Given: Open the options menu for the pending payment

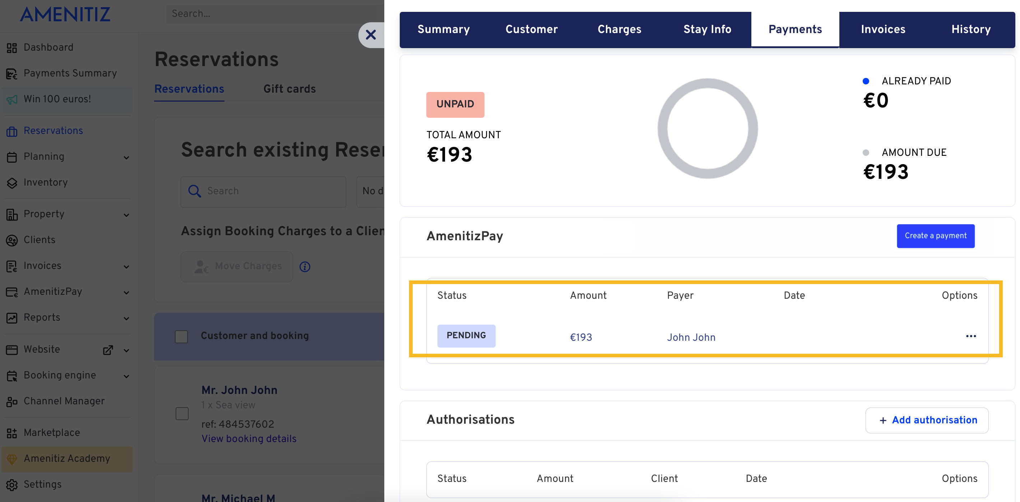Looking at the screenshot, I should pos(970,336).
